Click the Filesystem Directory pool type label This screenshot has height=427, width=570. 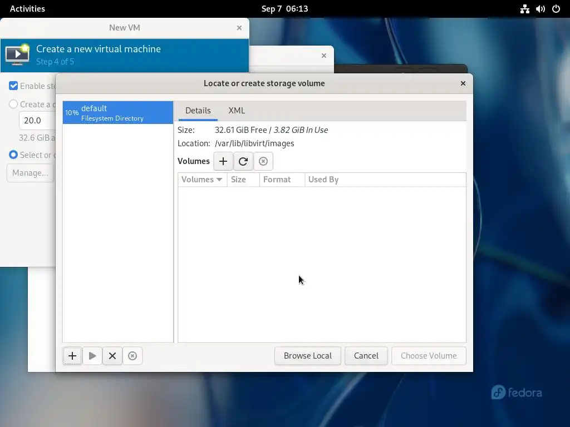coord(112,118)
